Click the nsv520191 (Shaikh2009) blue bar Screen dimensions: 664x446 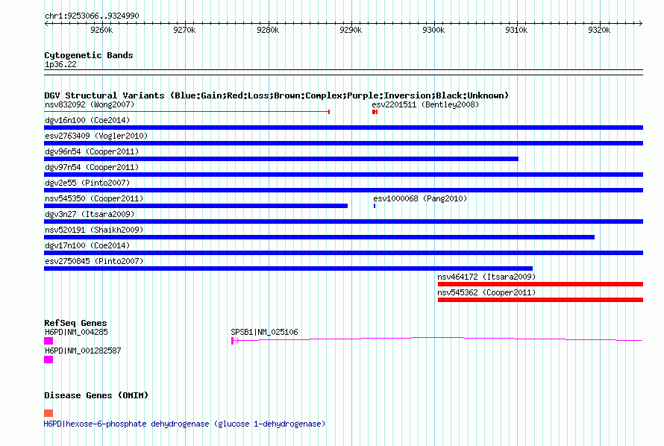[319, 237]
